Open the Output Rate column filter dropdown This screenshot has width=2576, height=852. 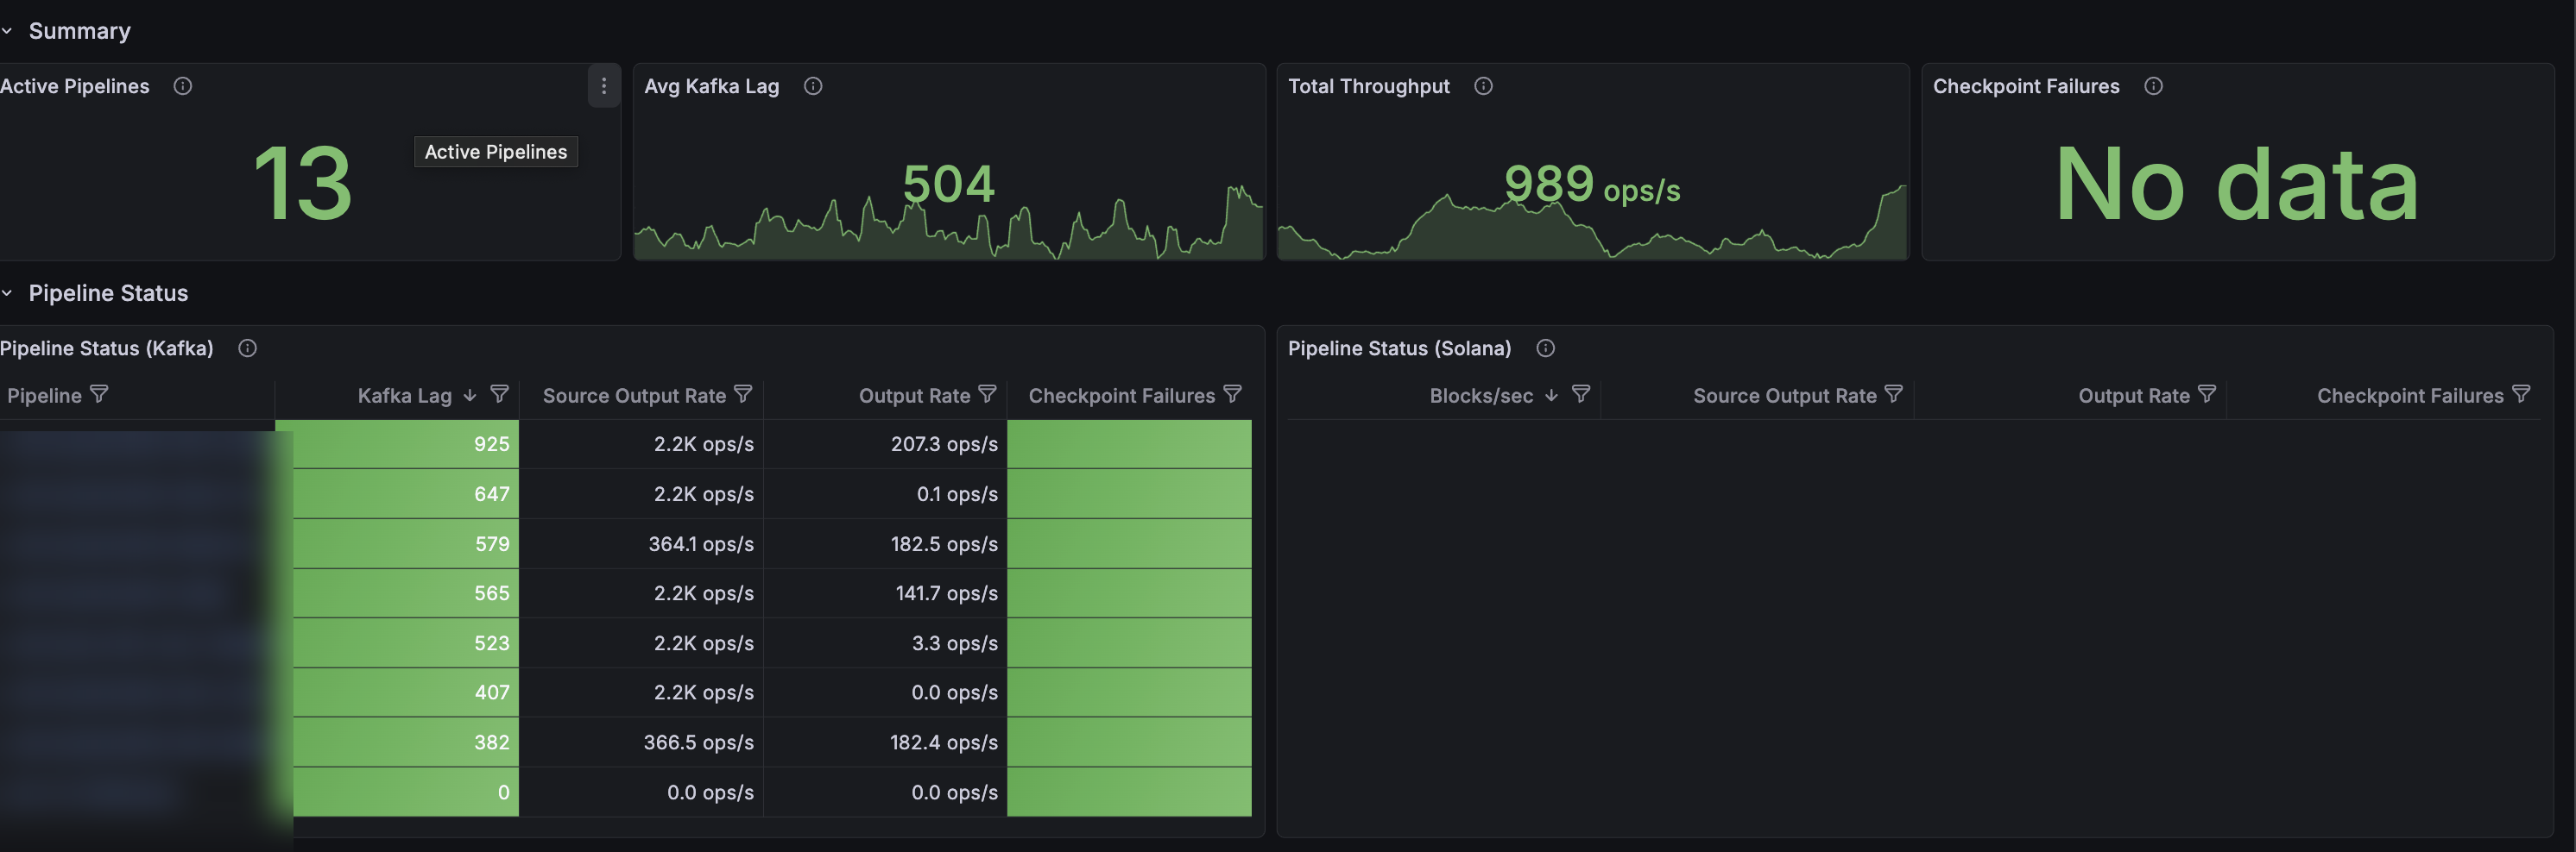click(x=988, y=393)
